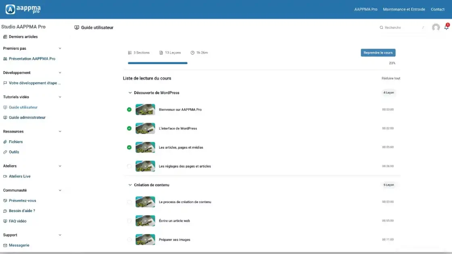Click the Reprendre le cours button
This screenshot has height=254, width=452.
coord(378,53)
